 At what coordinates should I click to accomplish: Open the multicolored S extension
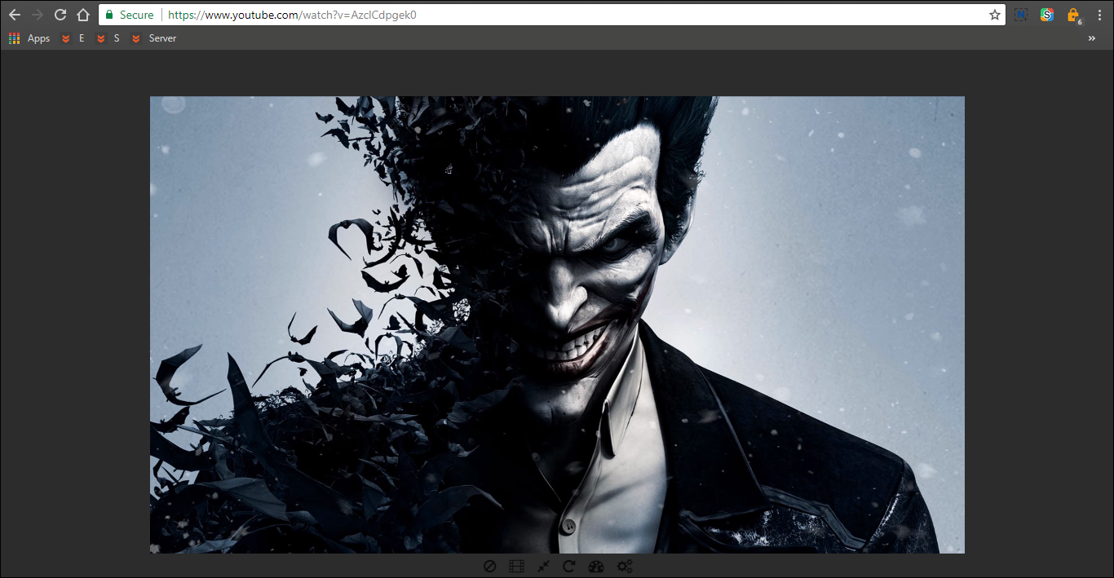(x=1047, y=15)
